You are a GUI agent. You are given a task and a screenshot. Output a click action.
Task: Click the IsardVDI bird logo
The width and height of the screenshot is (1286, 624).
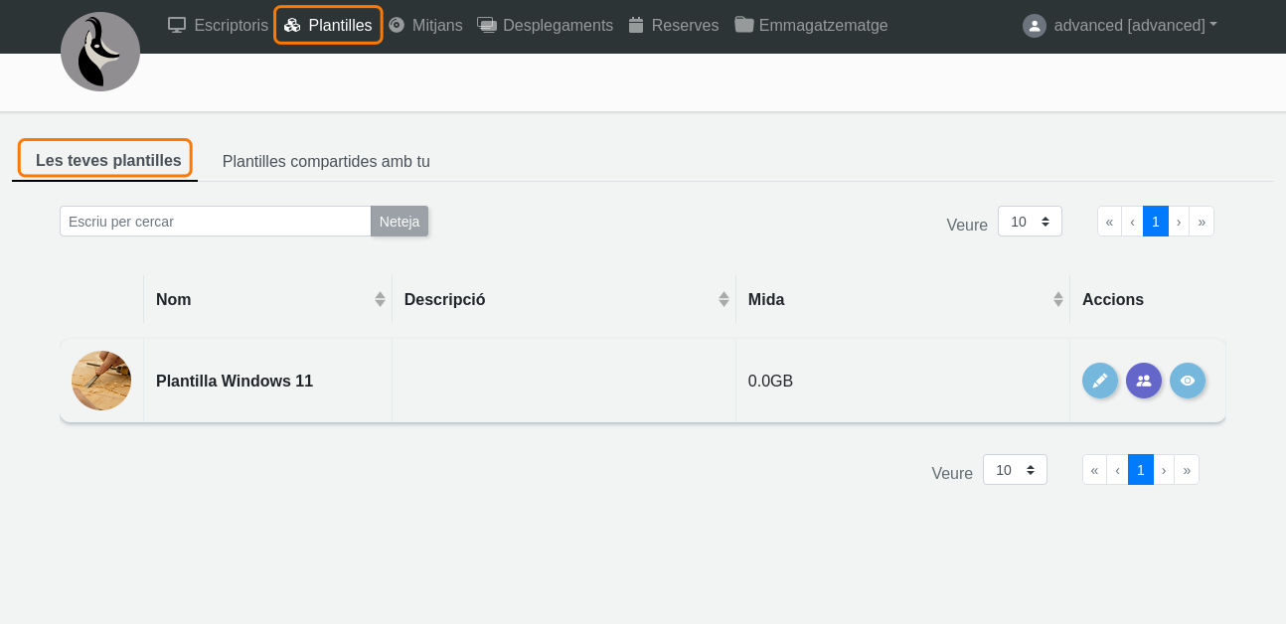pos(100,53)
